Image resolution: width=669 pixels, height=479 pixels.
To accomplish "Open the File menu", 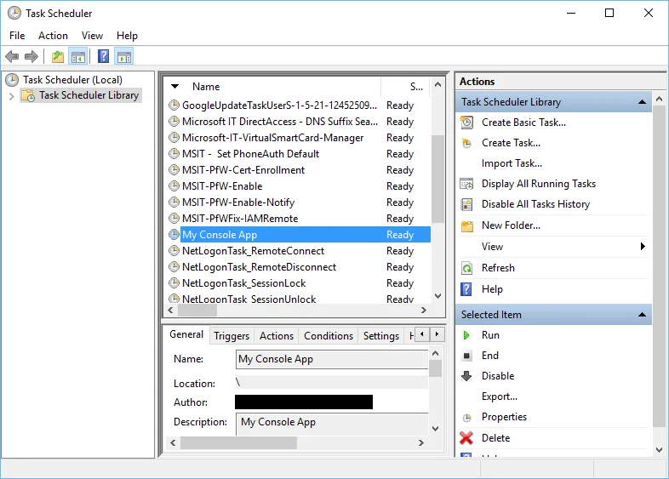I will 17,36.
